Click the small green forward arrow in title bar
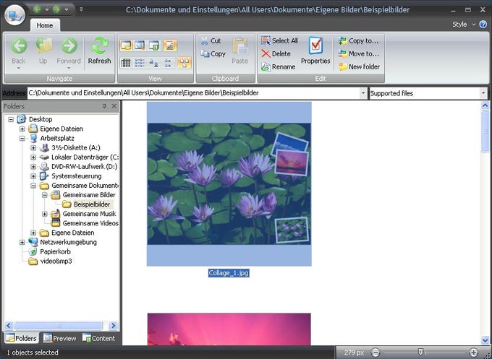This screenshot has width=492, height=359. pyautogui.click(x=56, y=9)
